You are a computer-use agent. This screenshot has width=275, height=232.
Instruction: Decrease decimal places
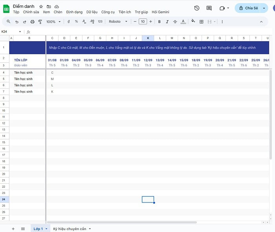point(84,22)
